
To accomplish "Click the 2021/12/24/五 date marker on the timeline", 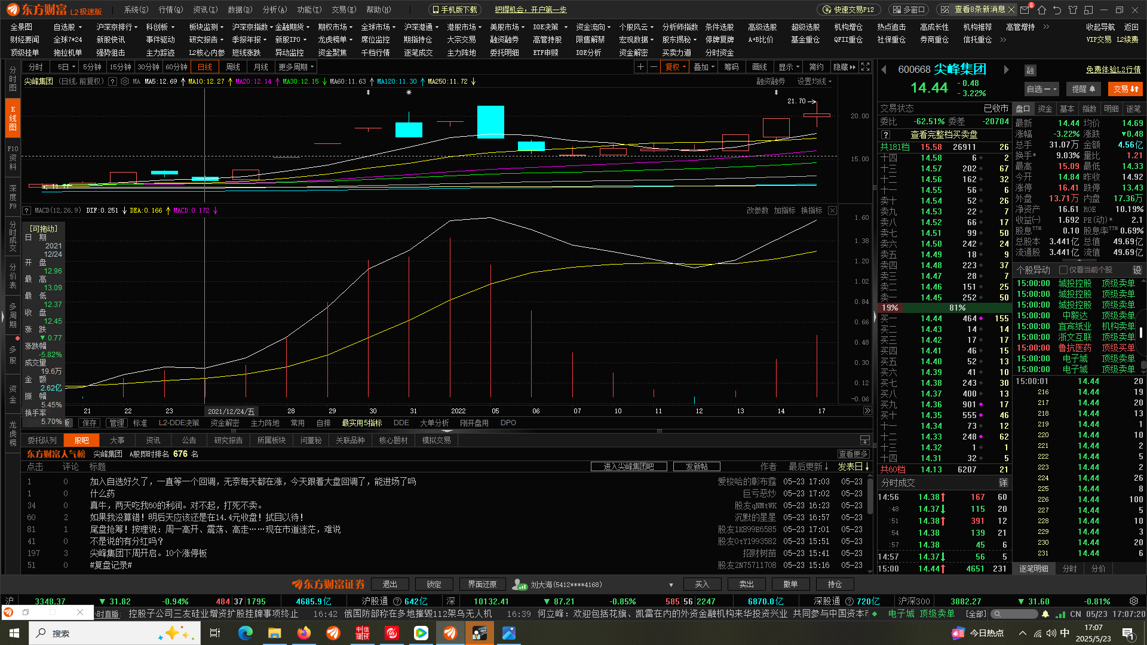I will tap(231, 411).
